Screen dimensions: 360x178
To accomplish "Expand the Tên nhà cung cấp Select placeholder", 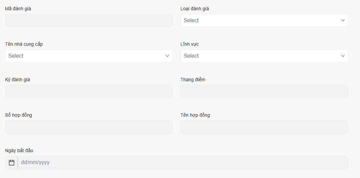I will click(16, 56).
